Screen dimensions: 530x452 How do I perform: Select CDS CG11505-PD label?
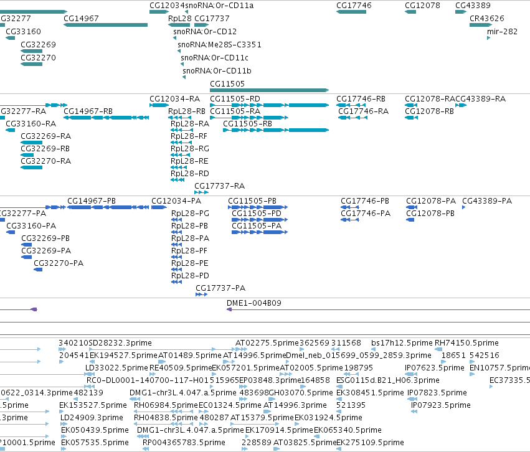click(256, 214)
